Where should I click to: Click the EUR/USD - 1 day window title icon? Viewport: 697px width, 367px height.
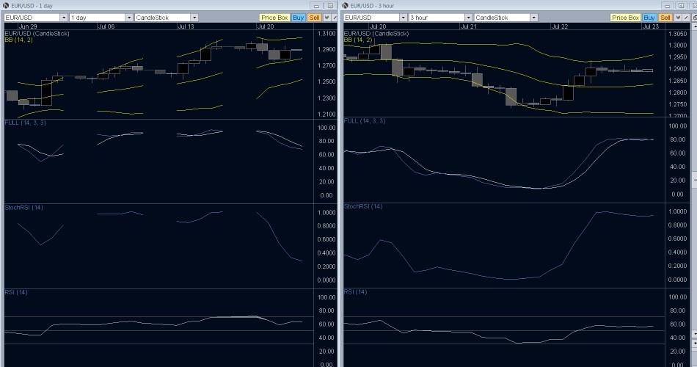[6, 5]
